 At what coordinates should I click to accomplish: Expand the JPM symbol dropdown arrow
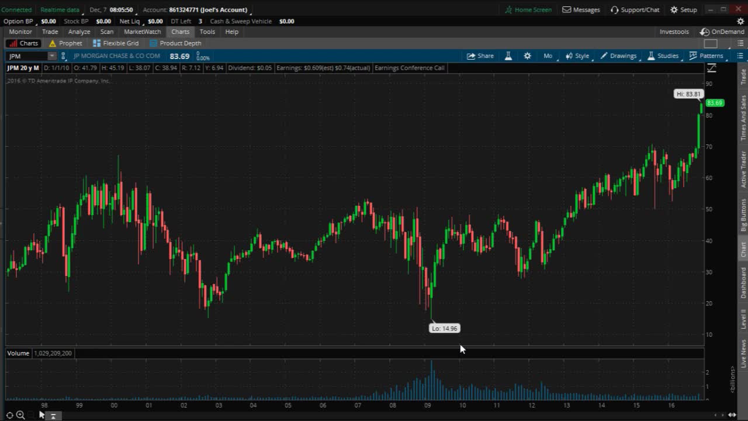point(52,56)
